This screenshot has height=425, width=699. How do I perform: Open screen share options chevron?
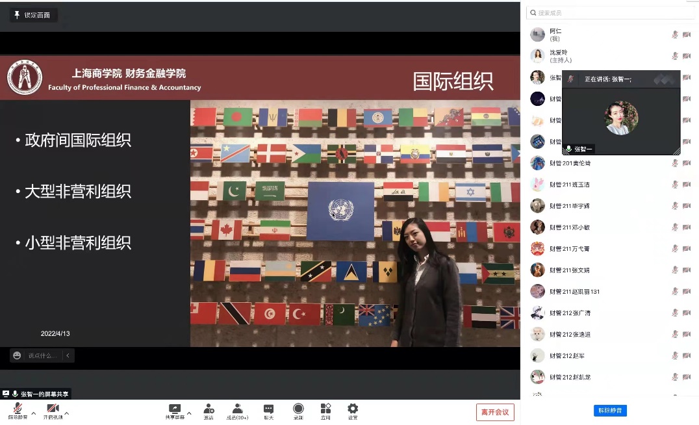(x=188, y=412)
